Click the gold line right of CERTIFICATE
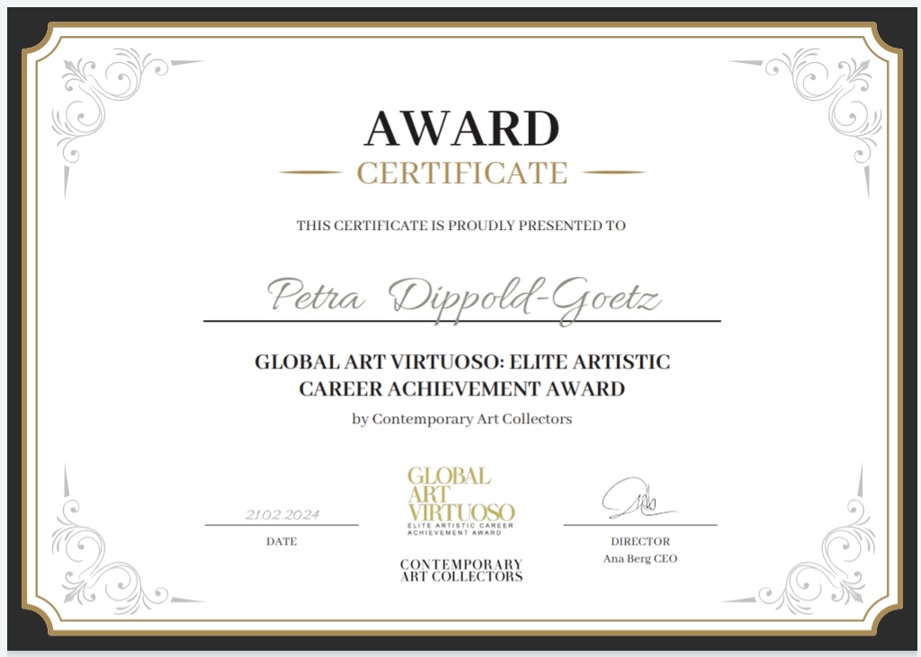 pos(613,172)
